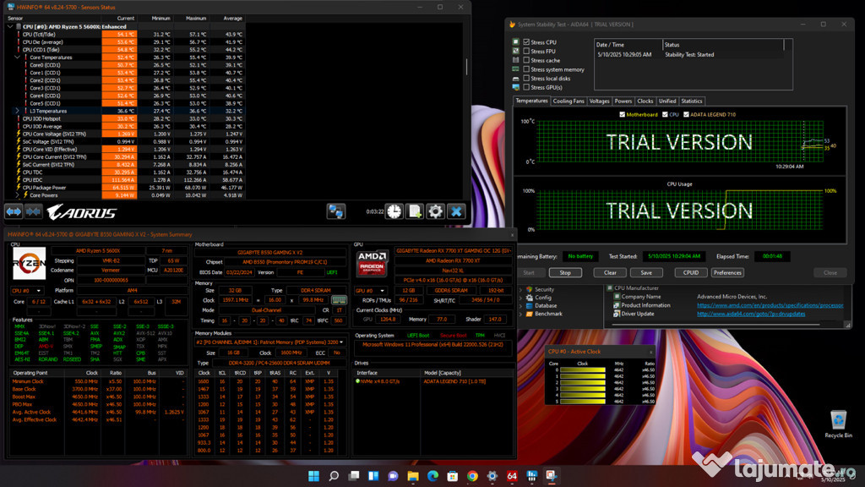Expand the Core Powers tree node
Viewport: 865px width, 487px height.
click(x=17, y=195)
